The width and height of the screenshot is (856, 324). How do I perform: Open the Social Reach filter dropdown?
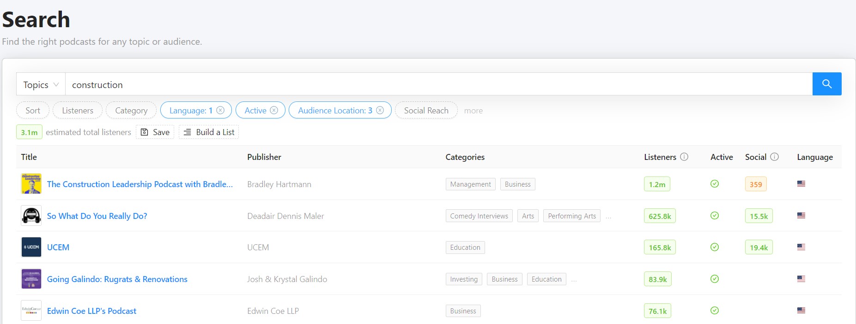pyautogui.click(x=426, y=110)
